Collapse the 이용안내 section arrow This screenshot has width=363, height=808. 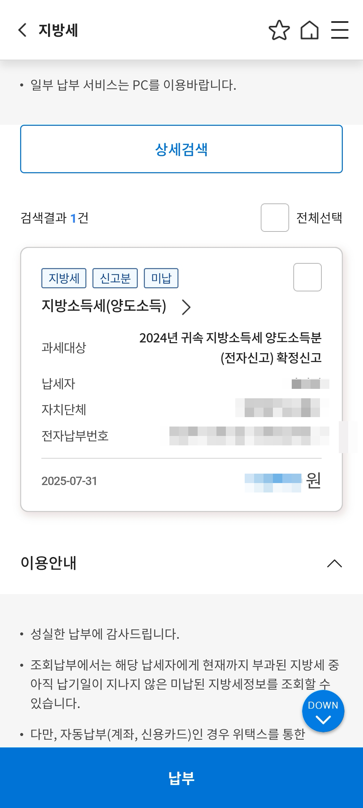[x=334, y=563]
